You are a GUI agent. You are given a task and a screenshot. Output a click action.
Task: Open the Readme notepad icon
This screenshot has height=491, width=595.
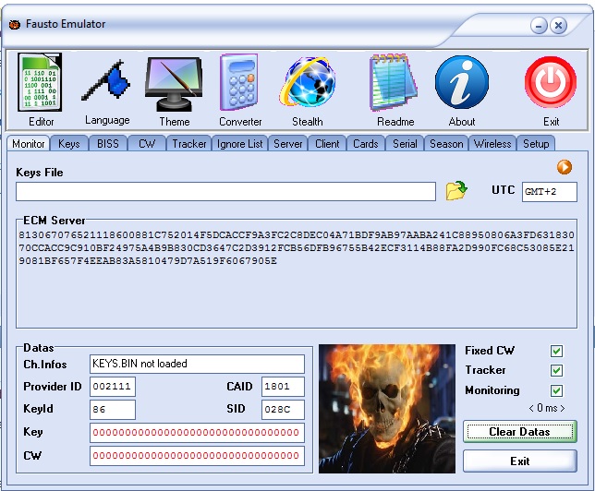[395, 82]
